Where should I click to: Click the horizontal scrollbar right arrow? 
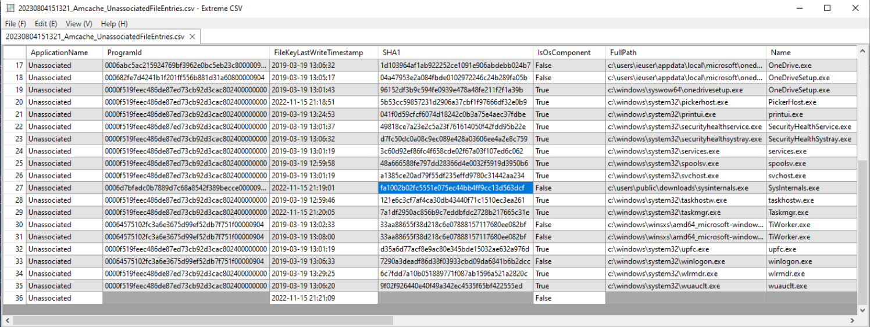tap(853, 320)
